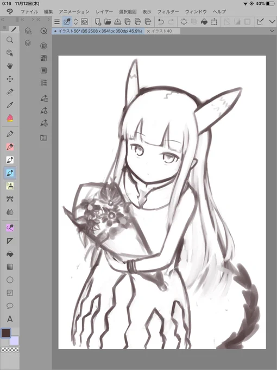The width and height of the screenshot is (277, 370).
Task: Open the film-strip animation cels icon
Action: point(43,70)
